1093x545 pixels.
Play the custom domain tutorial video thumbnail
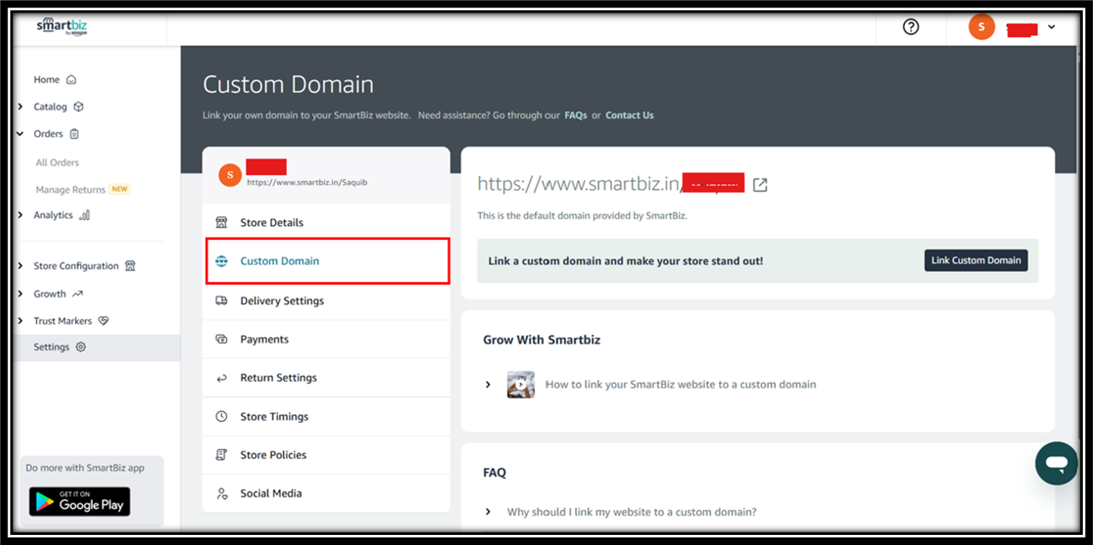point(520,385)
